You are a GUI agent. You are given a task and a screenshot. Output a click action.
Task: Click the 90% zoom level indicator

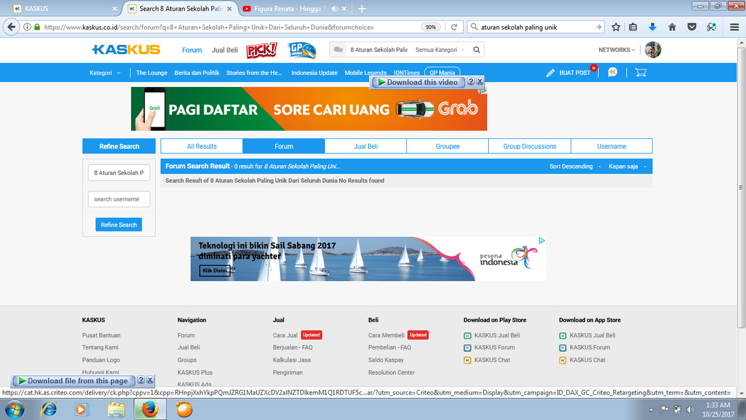431,27
